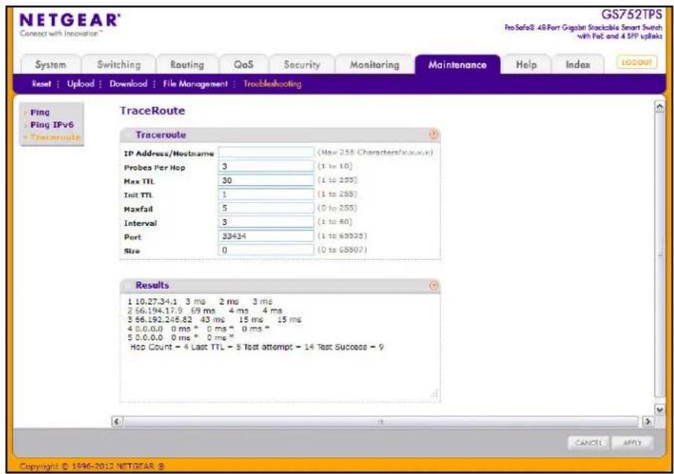Screen dimensions: 674x474
Task: Open the Ping IPv6 sidebar link
Action: point(51,125)
